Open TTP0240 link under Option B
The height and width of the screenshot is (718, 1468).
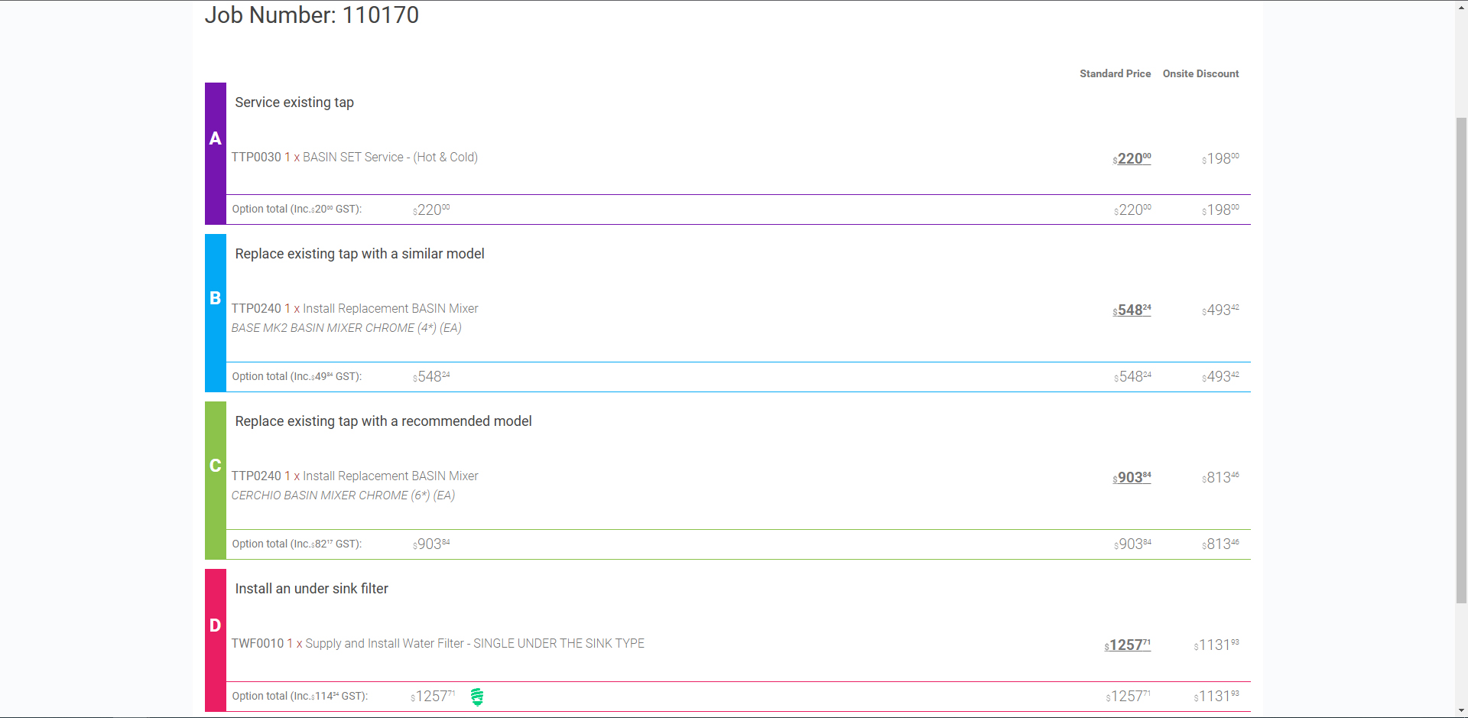256,308
